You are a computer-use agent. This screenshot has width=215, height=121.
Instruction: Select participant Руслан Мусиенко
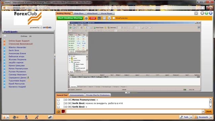point(17,72)
